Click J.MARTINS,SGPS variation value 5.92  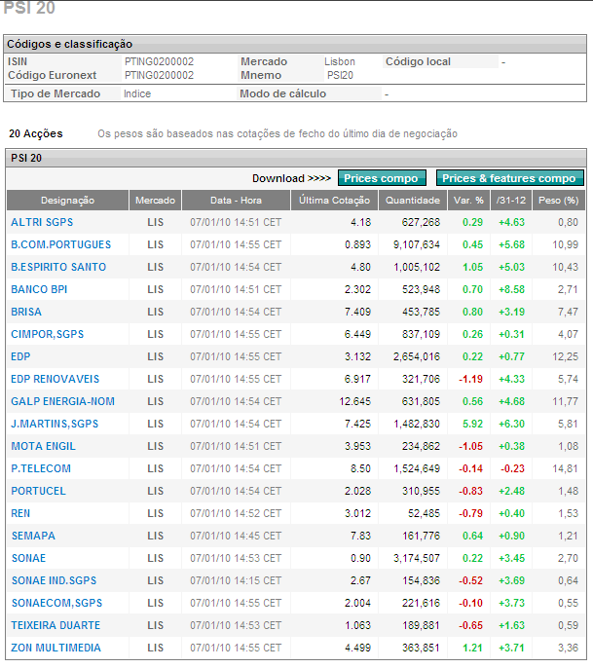(x=473, y=424)
